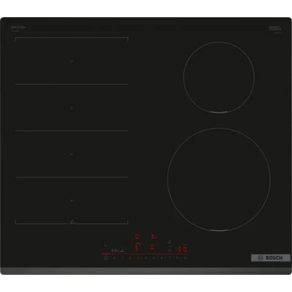Select the second flex zone segment
The height and width of the screenshot is (292, 292).
coord(71,107)
